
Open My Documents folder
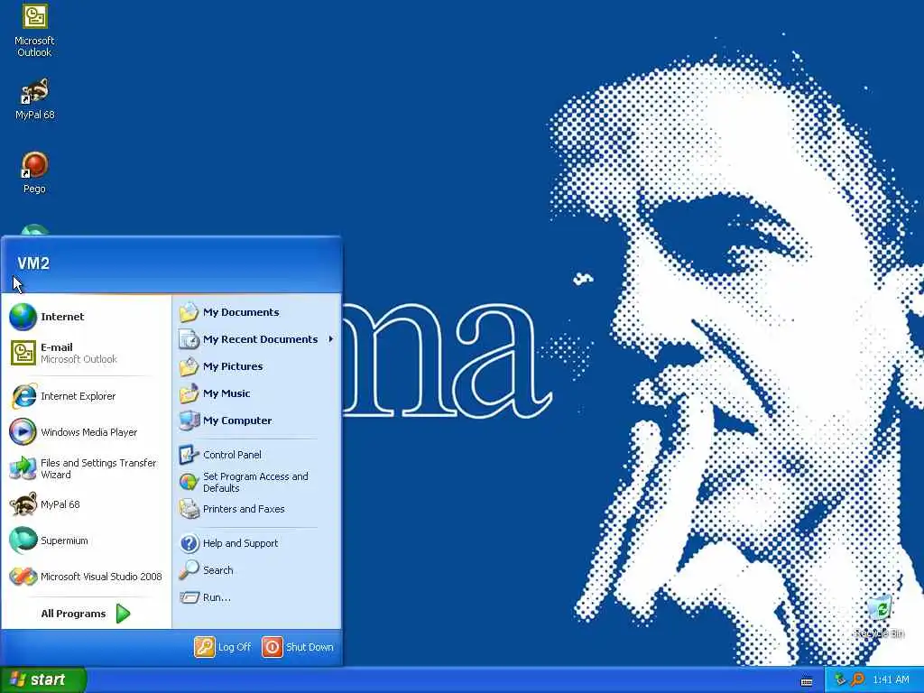click(256, 312)
